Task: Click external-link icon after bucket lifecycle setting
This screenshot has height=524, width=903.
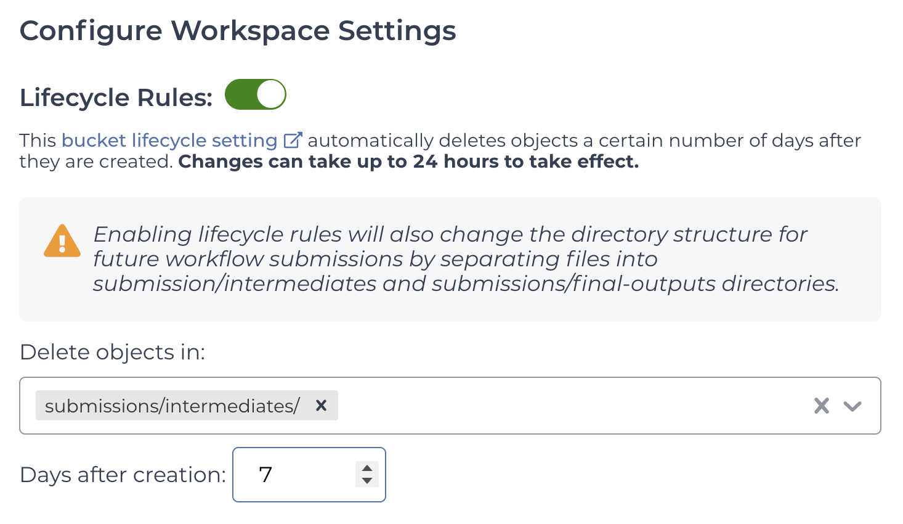Action: tap(293, 140)
